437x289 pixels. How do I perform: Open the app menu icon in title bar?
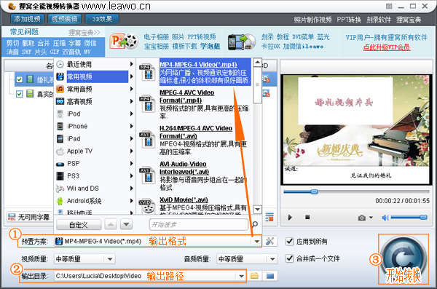(389, 6)
